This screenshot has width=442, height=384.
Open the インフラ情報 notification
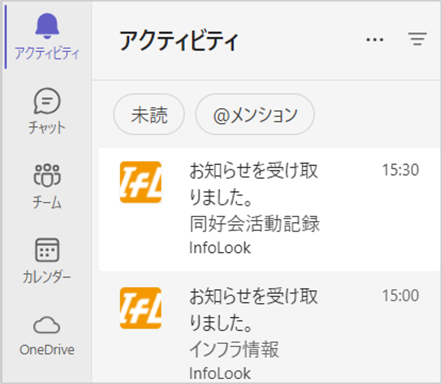[x=234, y=349]
